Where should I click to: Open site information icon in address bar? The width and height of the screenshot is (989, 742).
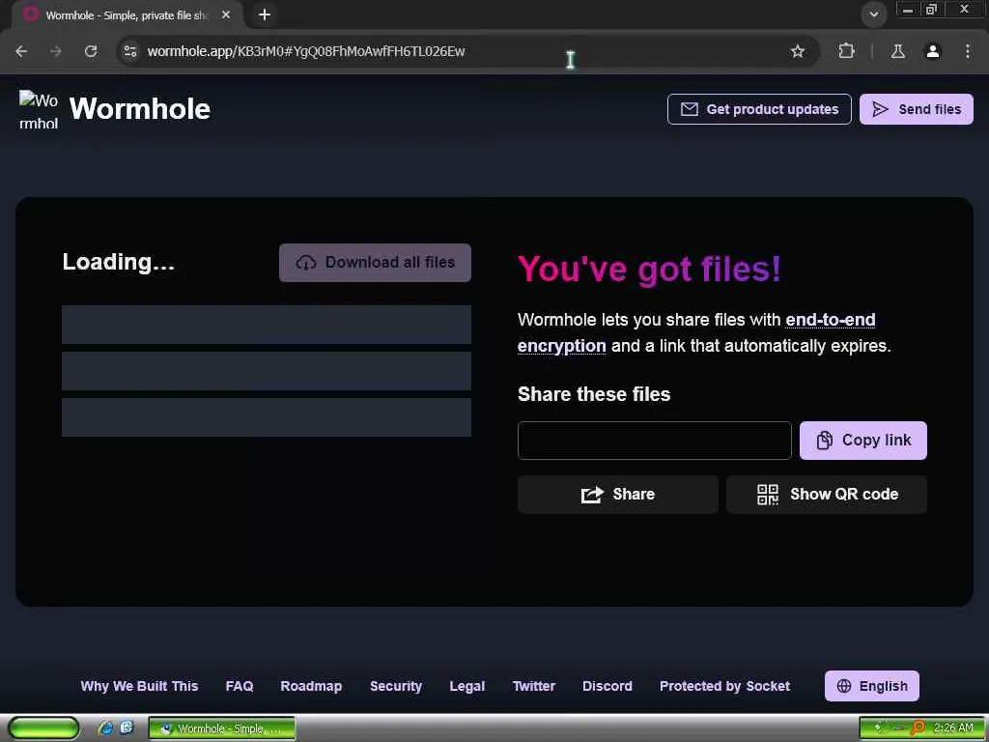coord(130,51)
